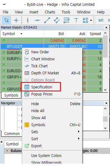The height and width of the screenshot is (167, 110).
Task: Open Symbols dialog from context menu
Action: (x=52, y=125)
